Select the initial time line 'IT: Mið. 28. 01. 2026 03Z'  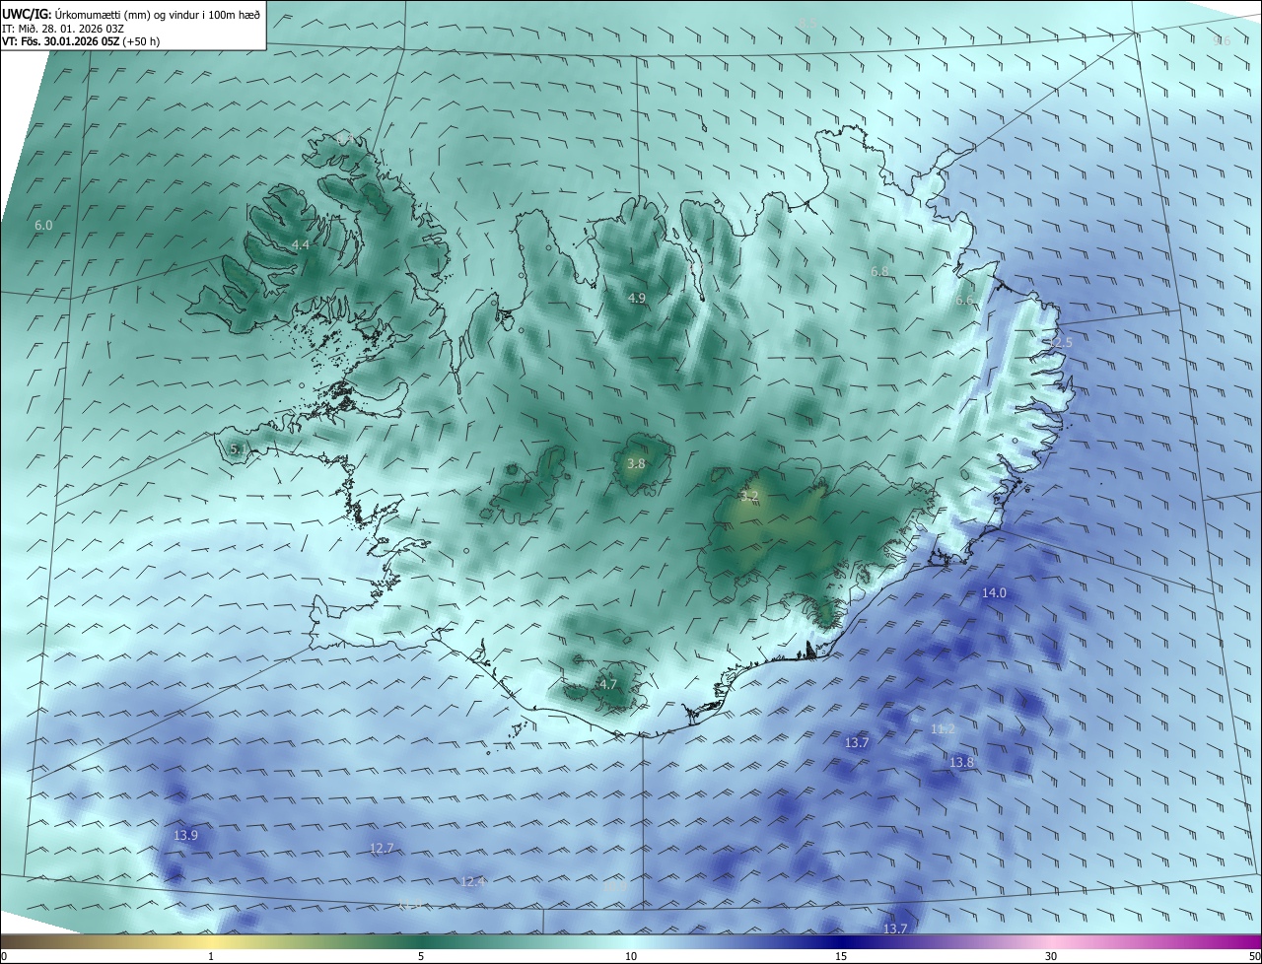tap(62, 28)
